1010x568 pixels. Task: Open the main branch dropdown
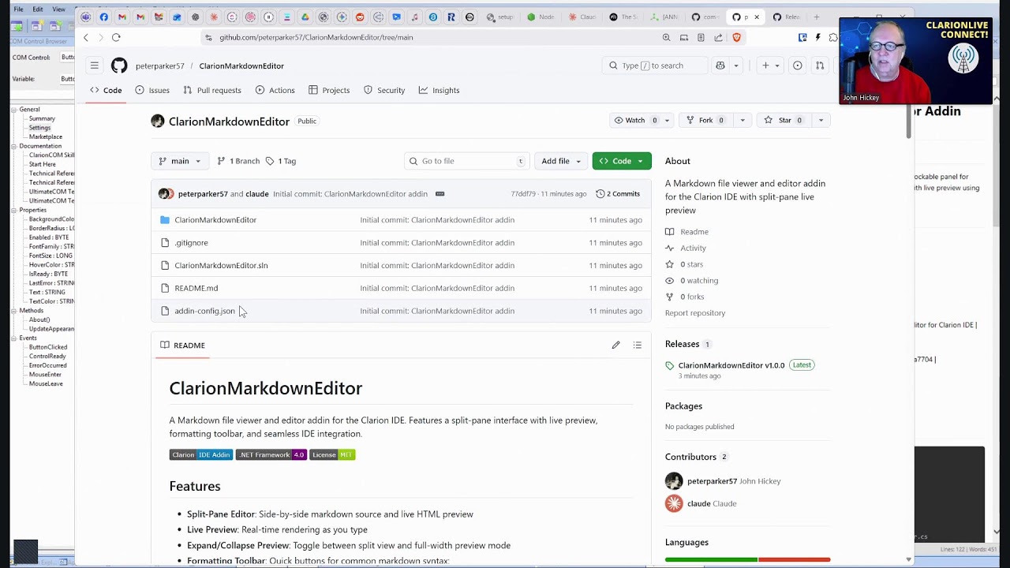click(180, 161)
